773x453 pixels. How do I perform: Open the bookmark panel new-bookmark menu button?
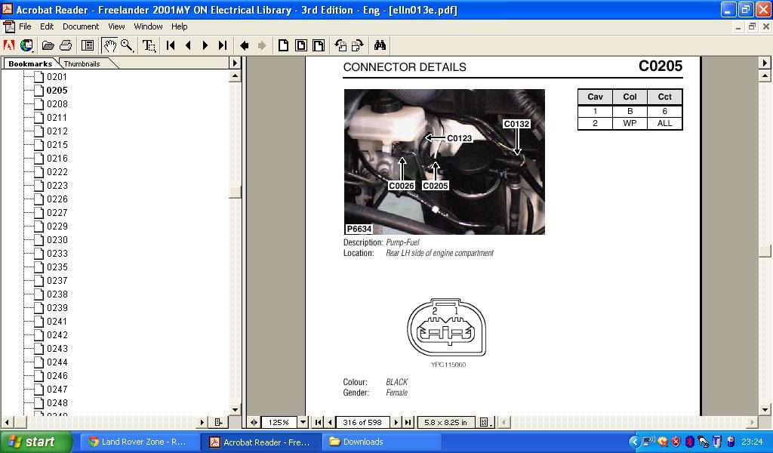pos(218,423)
